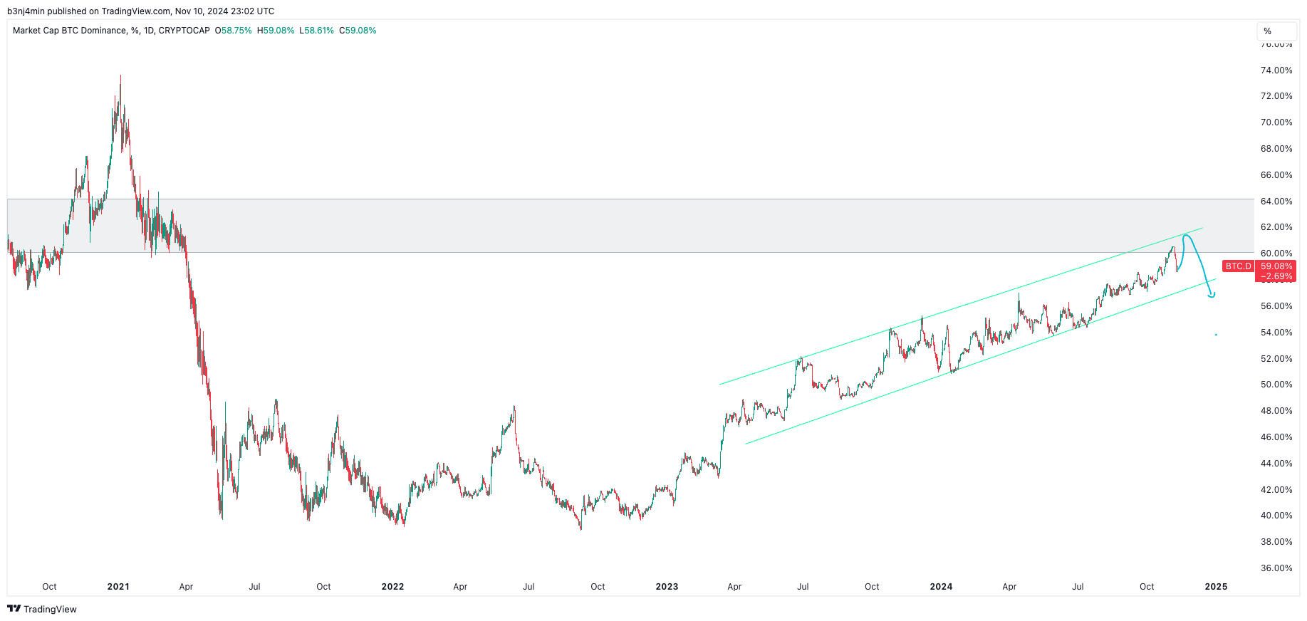Click the 2025 year label on time axis
The height and width of the screenshot is (621, 1307).
(x=1216, y=587)
